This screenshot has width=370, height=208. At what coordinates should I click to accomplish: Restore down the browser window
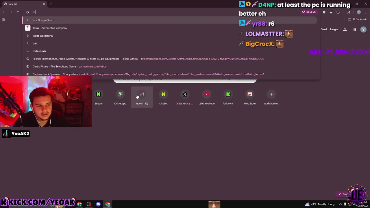pyautogui.click(x=357, y=4)
